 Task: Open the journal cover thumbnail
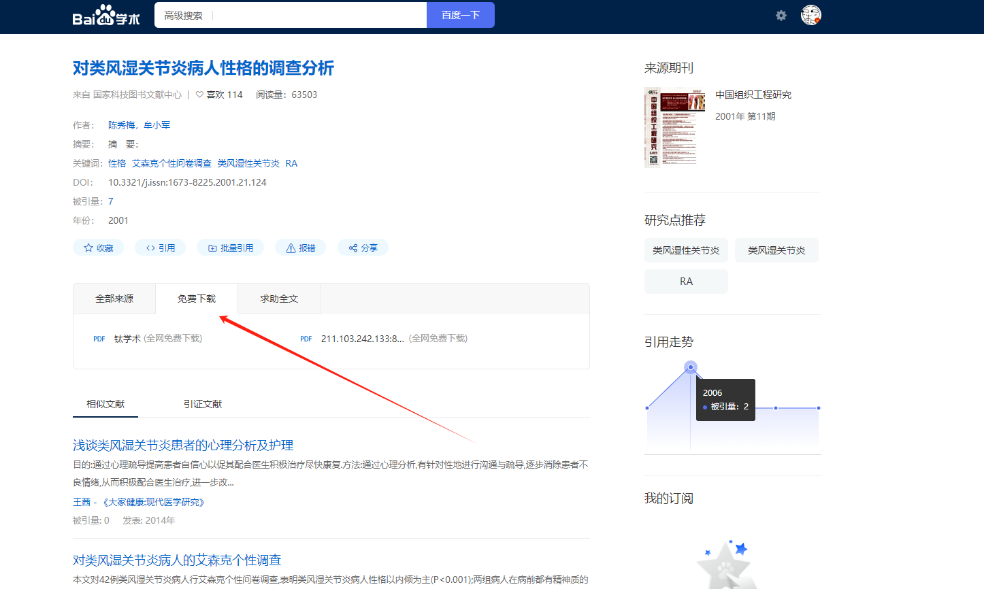tap(674, 127)
